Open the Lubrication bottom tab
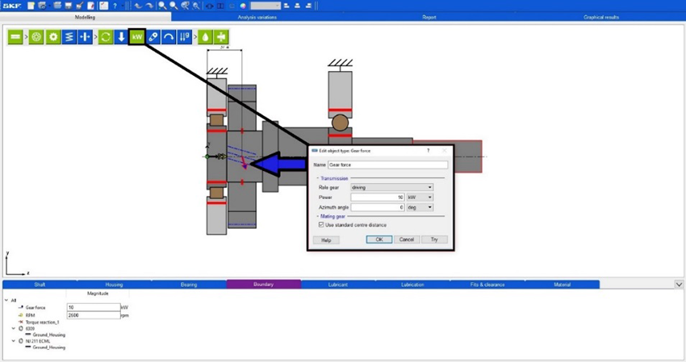The width and height of the screenshot is (686, 362). tap(412, 284)
